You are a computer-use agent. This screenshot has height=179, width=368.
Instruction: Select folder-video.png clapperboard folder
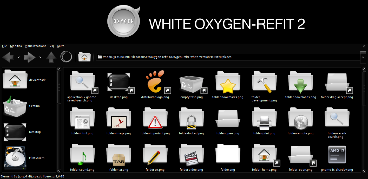click(x=192, y=155)
